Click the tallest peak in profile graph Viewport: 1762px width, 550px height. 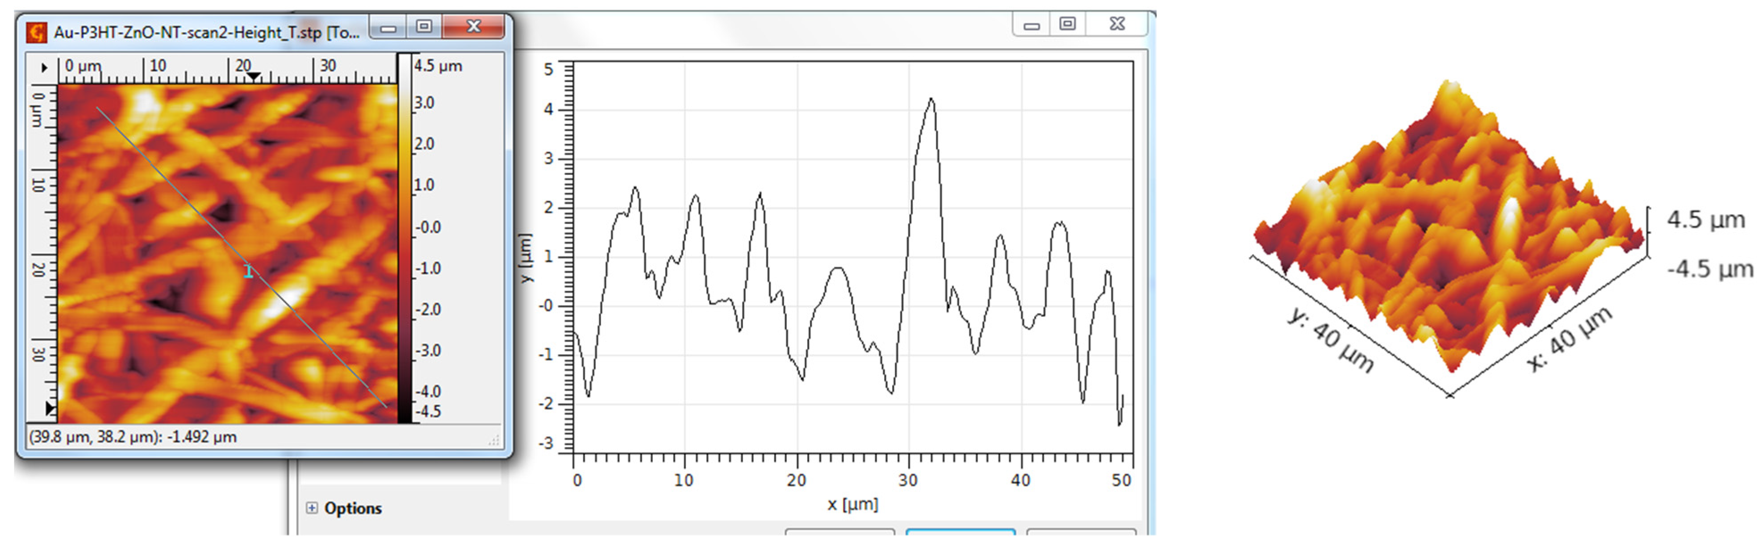click(x=931, y=100)
